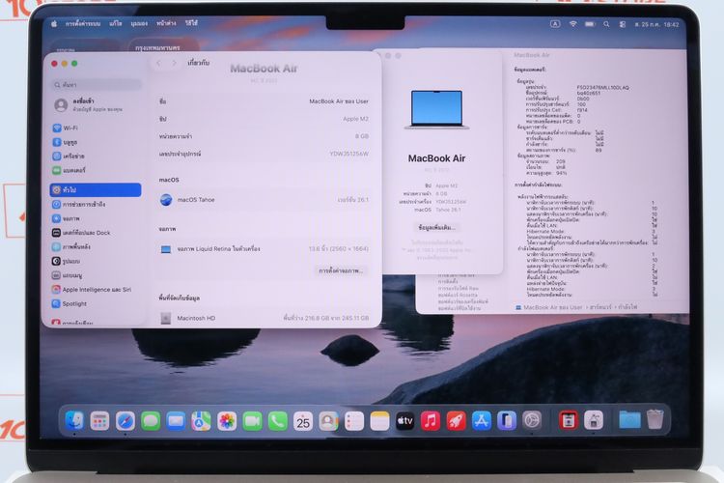
Task: Open Mail from the Dock
Action: pos(176,421)
